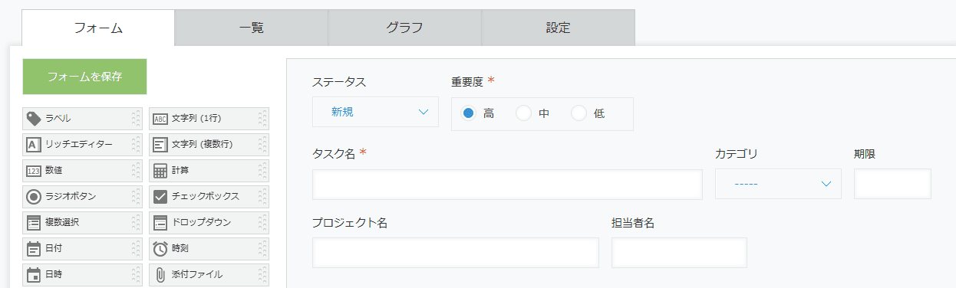Image resolution: width=956 pixels, height=288 pixels.
Task: Click the ラベル tag icon
Action: [x=33, y=118]
